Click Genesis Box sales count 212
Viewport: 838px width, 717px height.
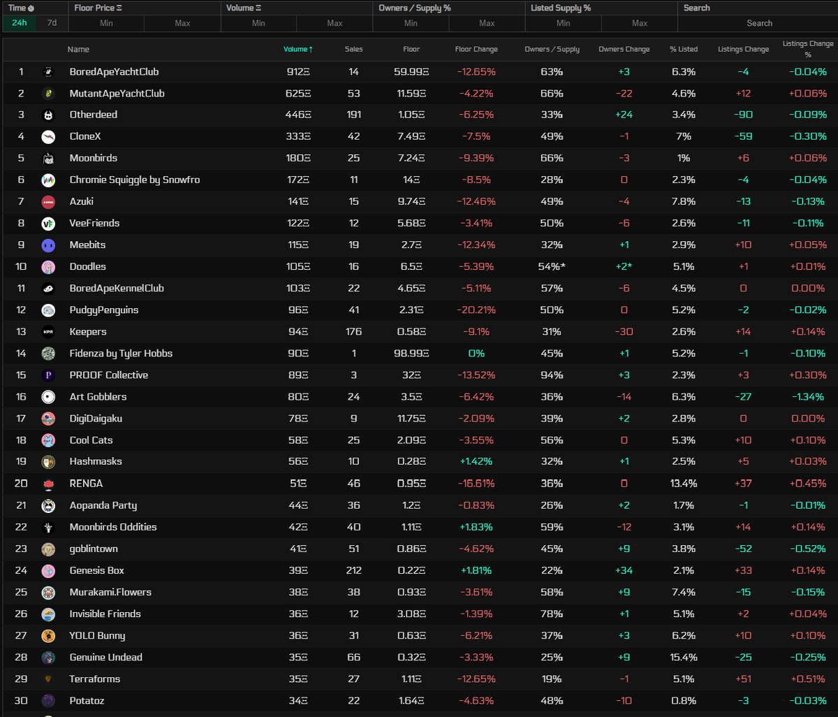click(353, 570)
